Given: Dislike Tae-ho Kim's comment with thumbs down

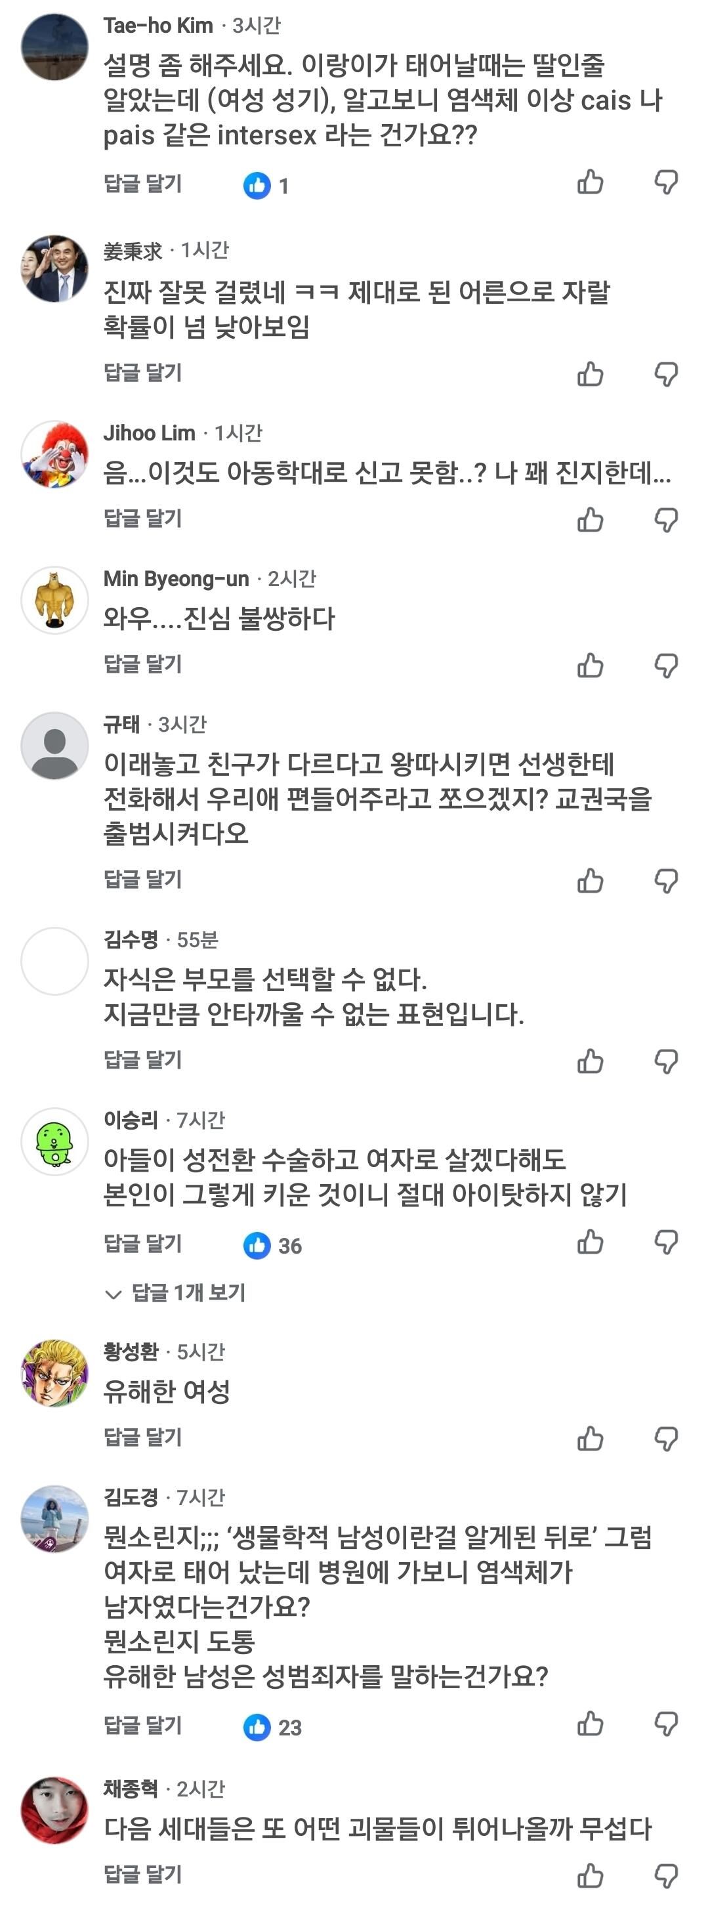Looking at the screenshot, I should pos(666,182).
